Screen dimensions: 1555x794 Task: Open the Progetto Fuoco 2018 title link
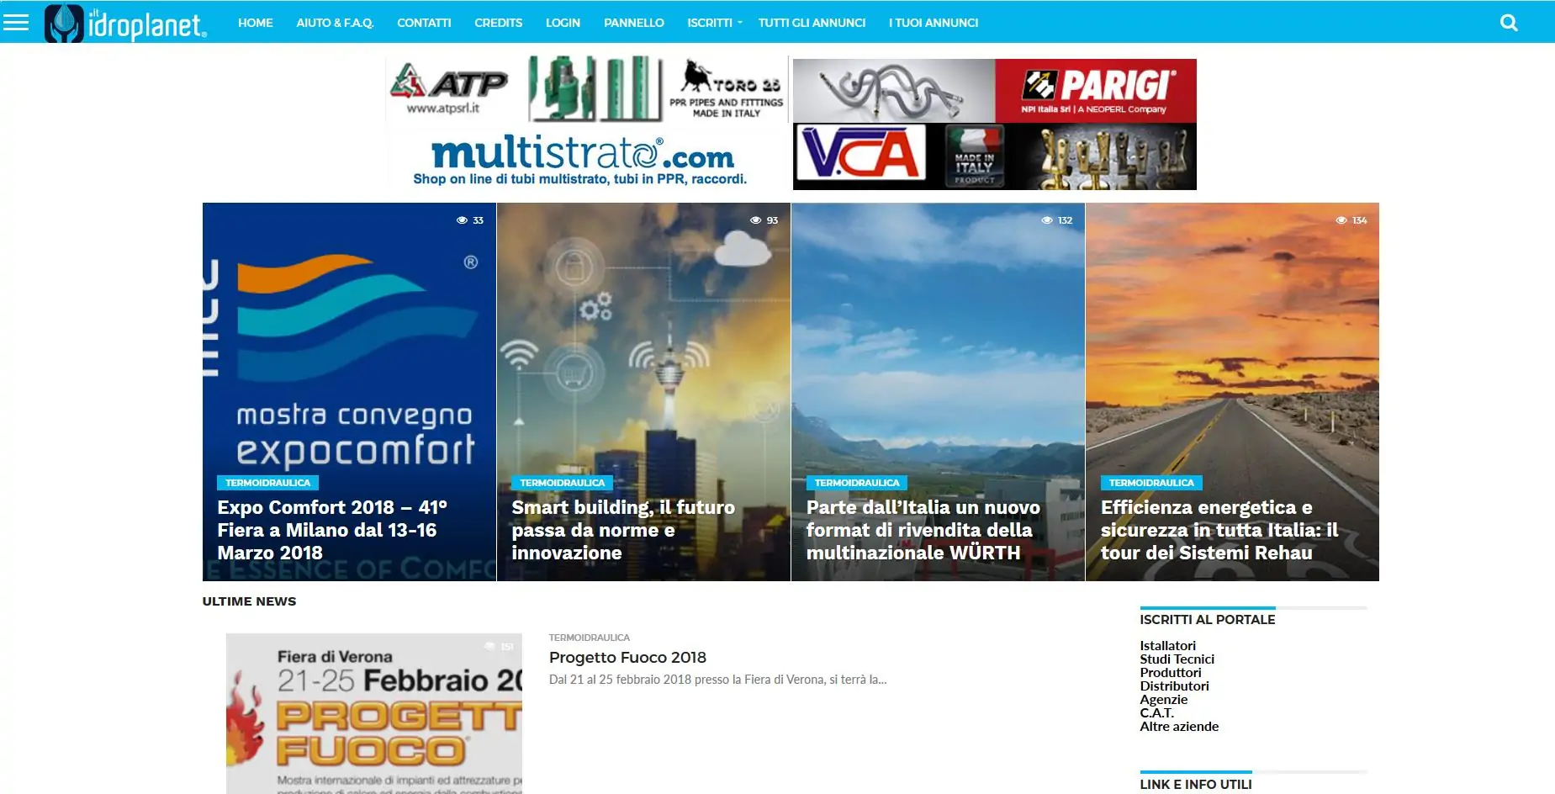(x=627, y=658)
